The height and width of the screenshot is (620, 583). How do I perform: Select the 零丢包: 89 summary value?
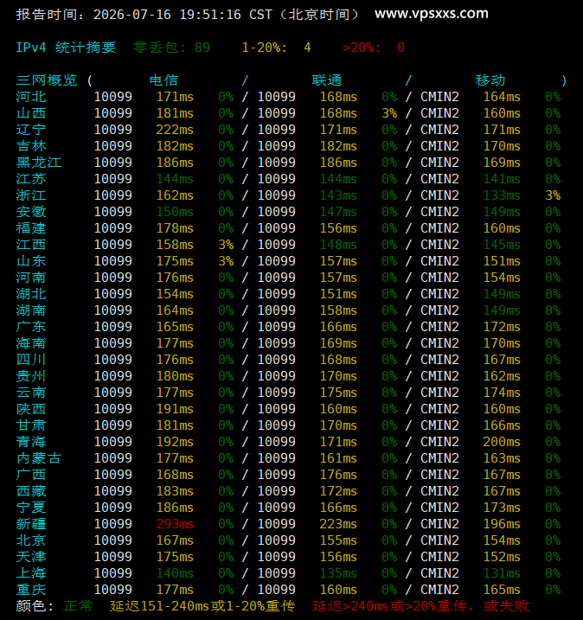[x=171, y=48]
